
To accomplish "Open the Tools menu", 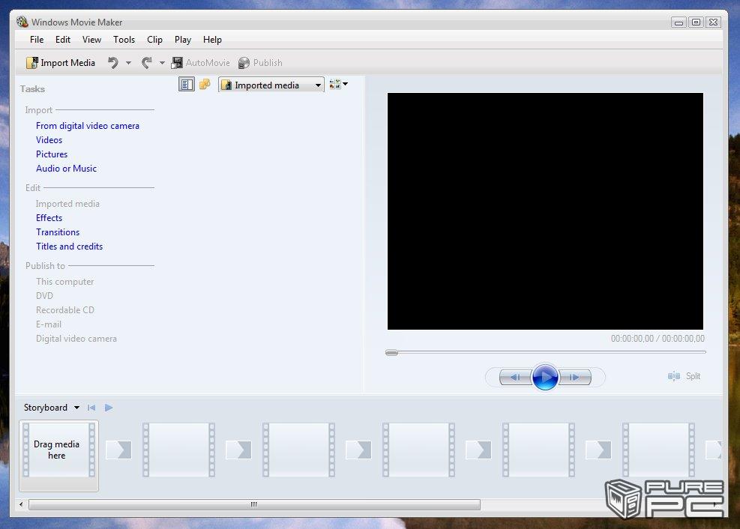I will tap(124, 40).
